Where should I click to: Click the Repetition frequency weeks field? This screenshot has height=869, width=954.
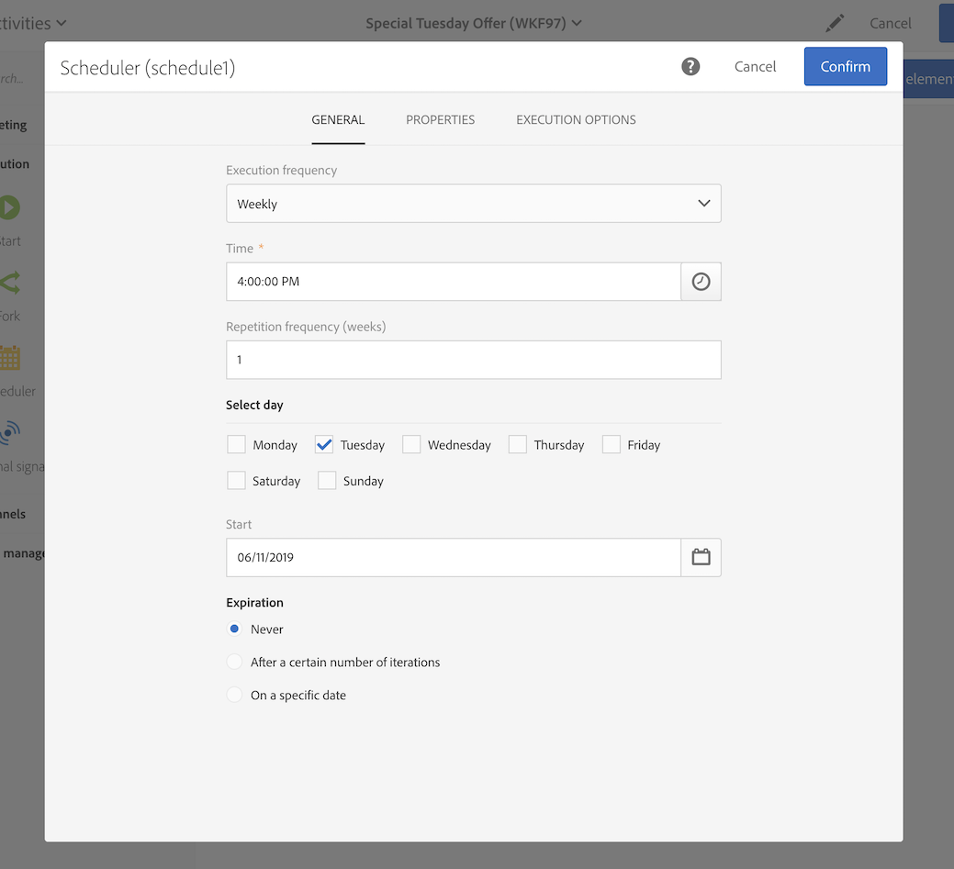coord(473,360)
